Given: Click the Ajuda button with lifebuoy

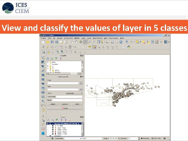Looking at the screenshot, I should click(65, 108).
